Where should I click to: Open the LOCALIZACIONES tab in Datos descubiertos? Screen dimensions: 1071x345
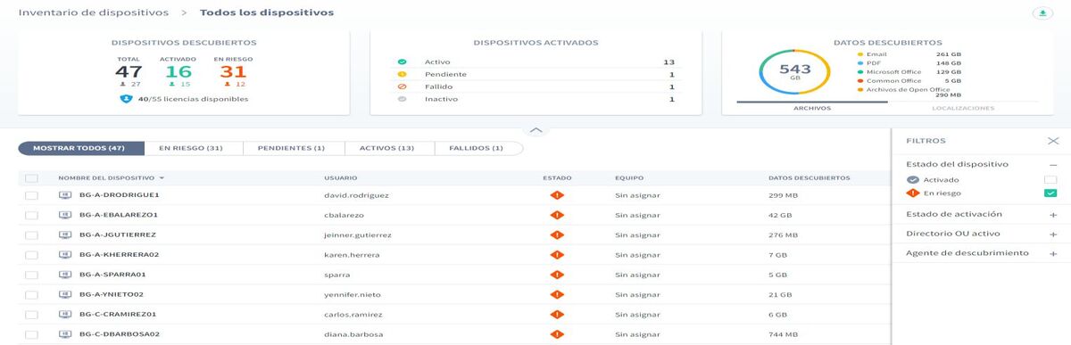(x=963, y=108)
